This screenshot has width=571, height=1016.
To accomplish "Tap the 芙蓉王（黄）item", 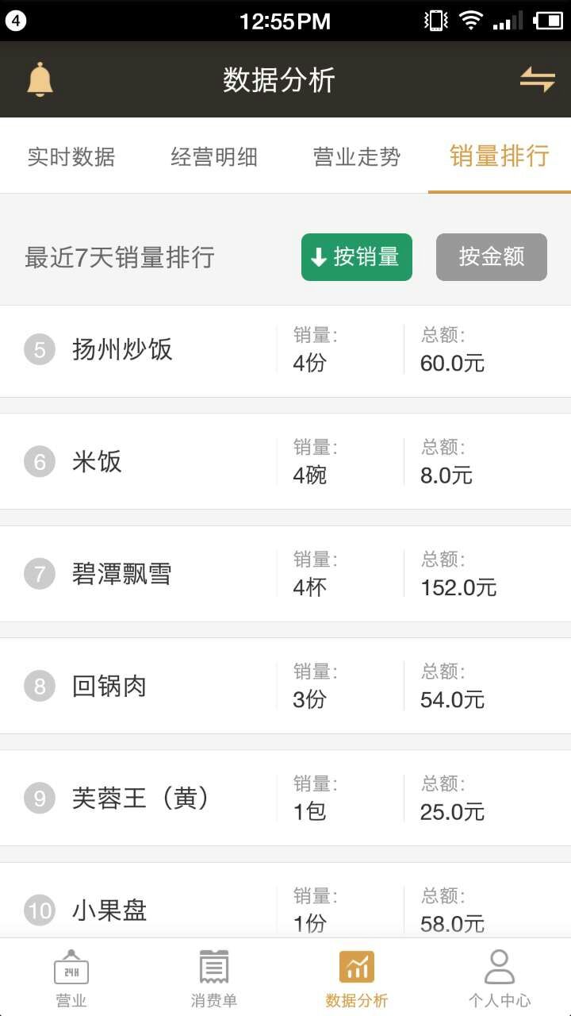I will point(285,798).
